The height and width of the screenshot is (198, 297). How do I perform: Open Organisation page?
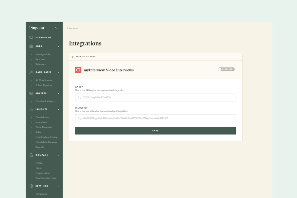(x=43, y=173)
